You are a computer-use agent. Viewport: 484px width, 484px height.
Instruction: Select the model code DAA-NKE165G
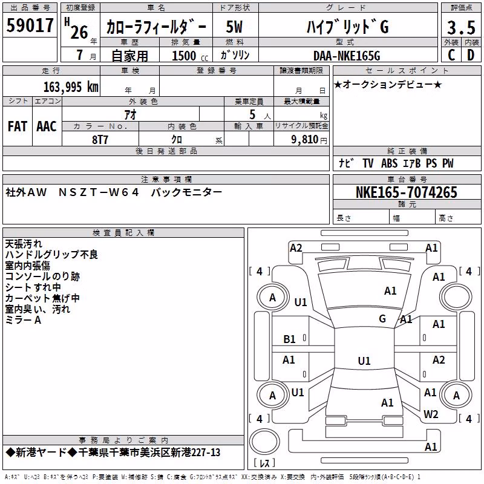point(347,56)
